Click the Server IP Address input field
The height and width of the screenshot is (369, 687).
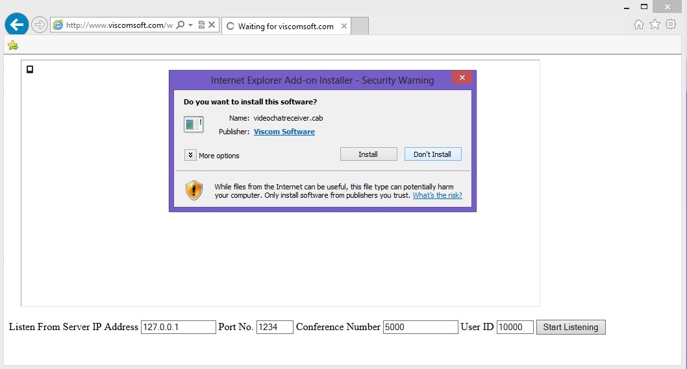pyautogui.click(x=178, y=327)
